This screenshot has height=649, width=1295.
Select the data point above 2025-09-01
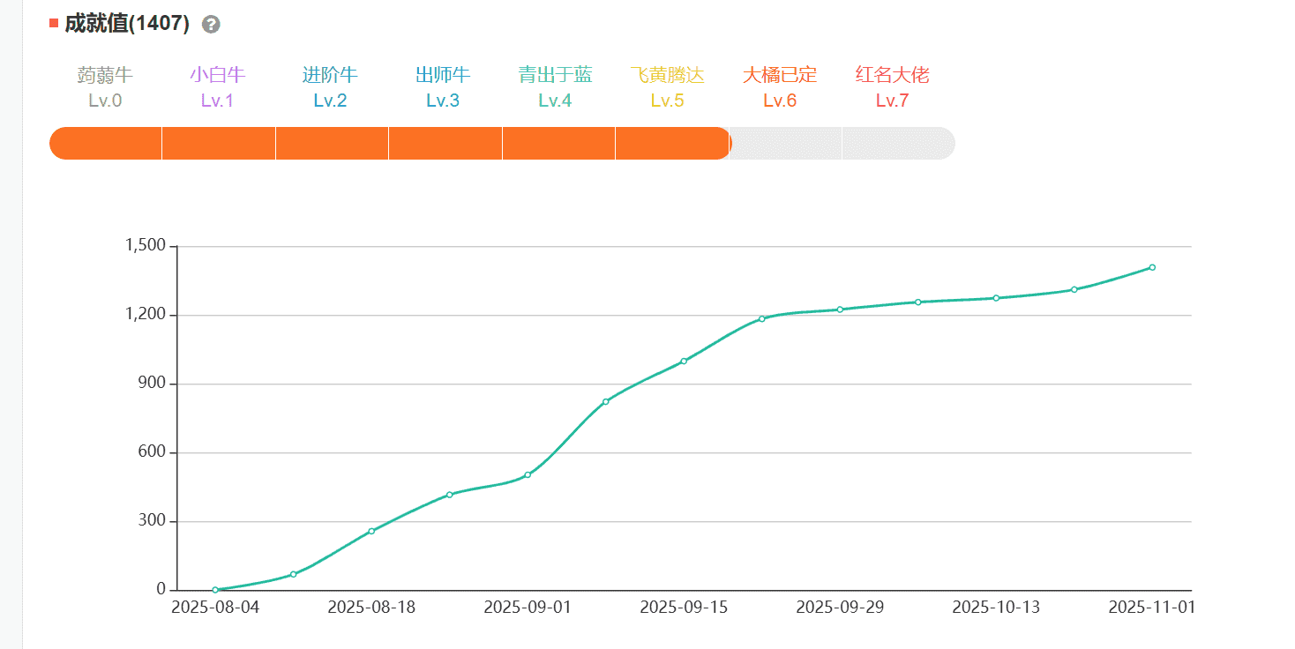point(528,474)
